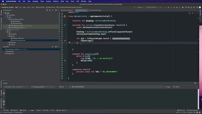
Task: Open the No Filters dropdown
Action: pyautogui.click(x=185, y=87)
